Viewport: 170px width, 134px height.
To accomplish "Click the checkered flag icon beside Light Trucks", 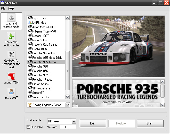I will pyautogui.click(x=30, y=18).
